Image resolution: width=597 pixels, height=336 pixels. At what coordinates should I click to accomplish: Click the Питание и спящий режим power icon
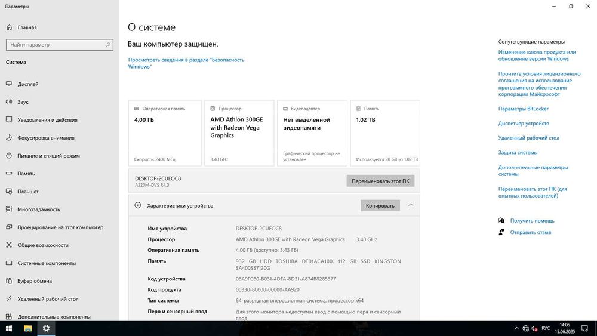(x=9, y=155)
